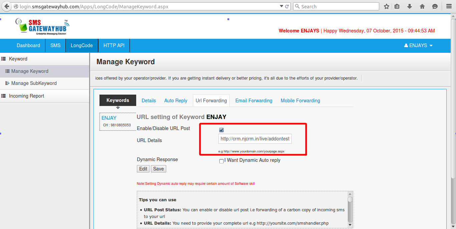Image resolution: width=456 pixels, height=229 pixels.
Task: Reload the page with the refresh icon
Action: click(287, 6)
